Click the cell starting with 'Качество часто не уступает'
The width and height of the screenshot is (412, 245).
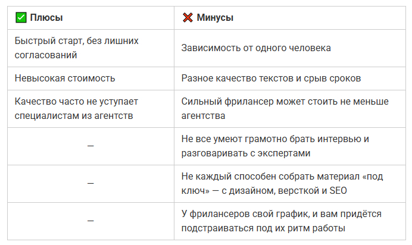(73, 108)
